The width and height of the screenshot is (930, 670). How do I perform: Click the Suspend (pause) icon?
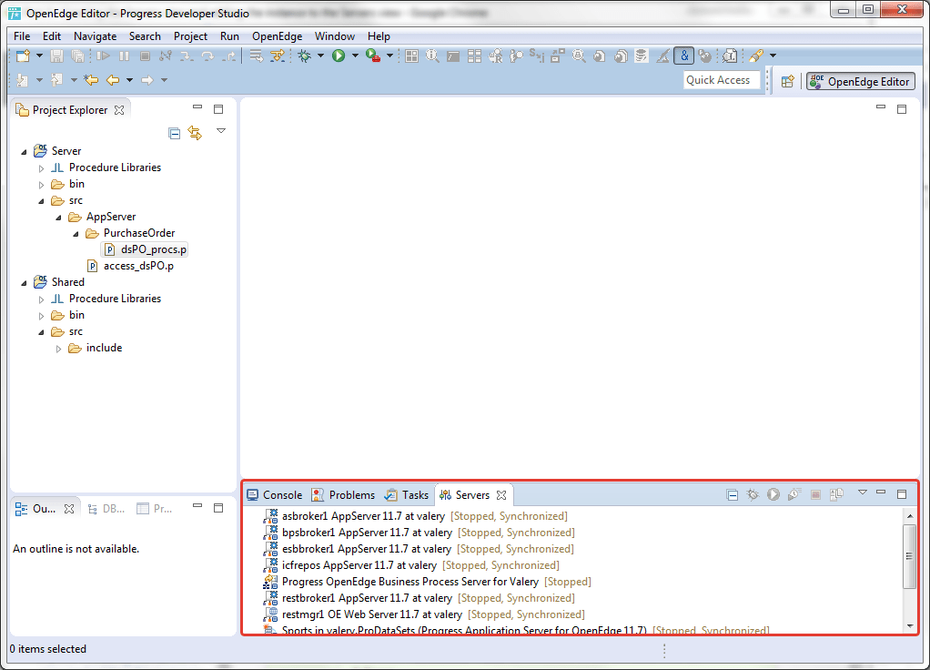tap(124, 56)
